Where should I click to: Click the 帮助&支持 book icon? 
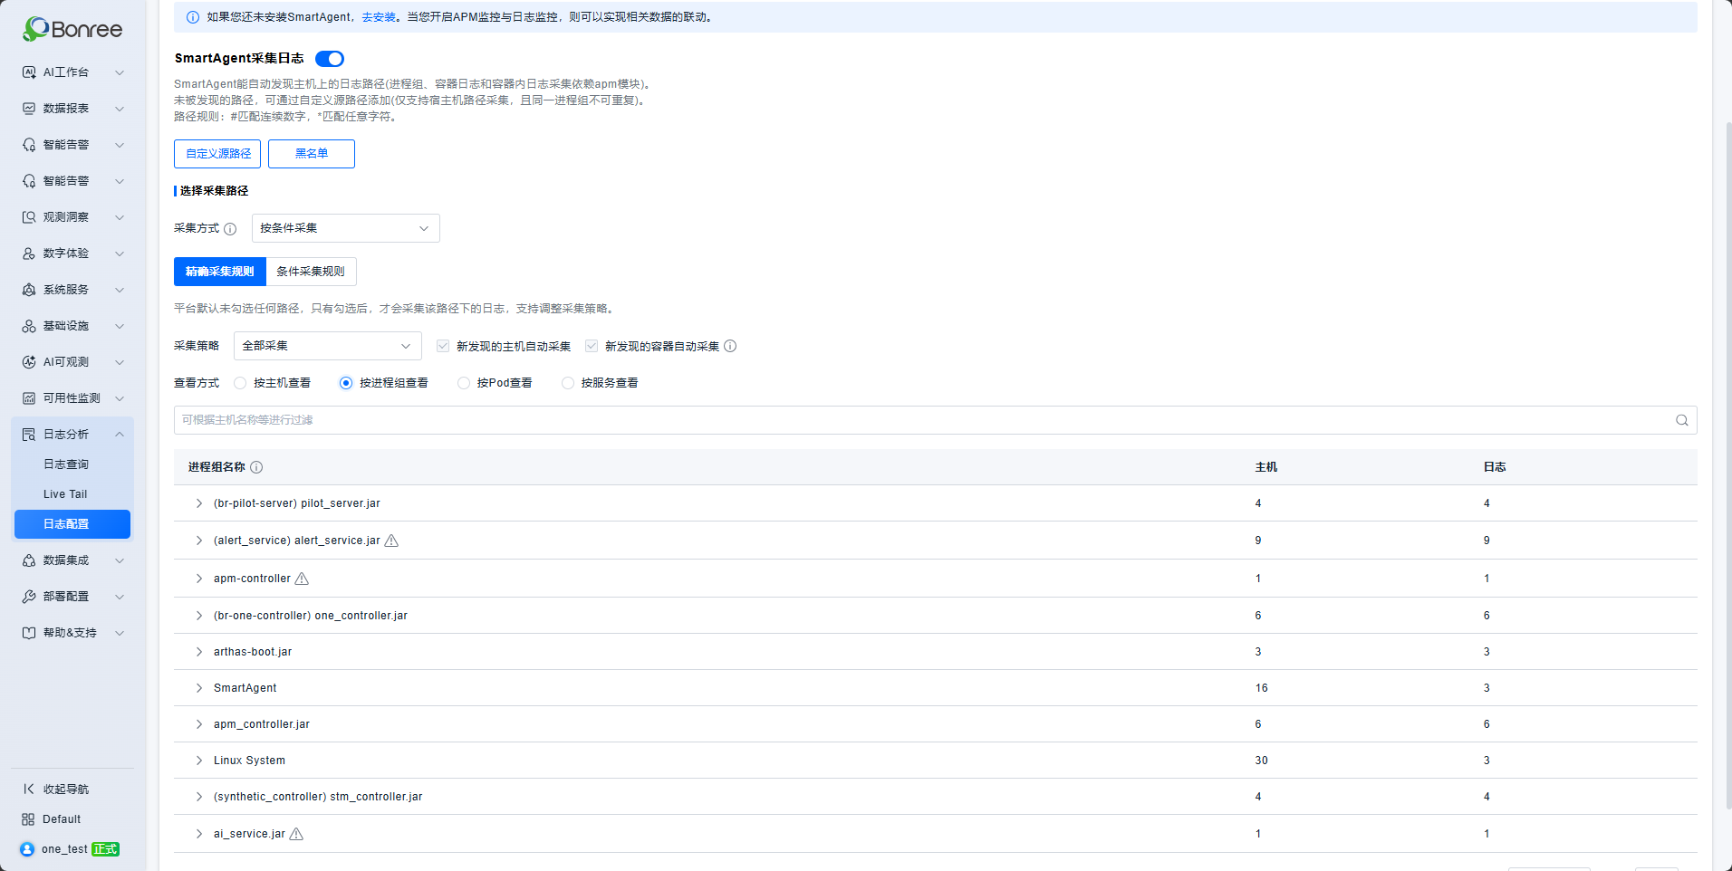coord(29,633)
